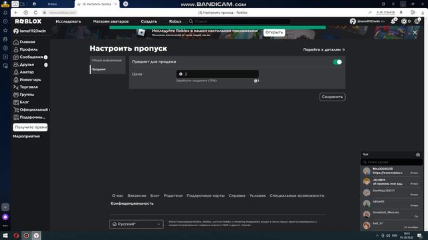Image resolution: width=428 pixels, height=240 pixels.
Task: Open the second chat conversation avatar
Action: (x=366, y=182)
